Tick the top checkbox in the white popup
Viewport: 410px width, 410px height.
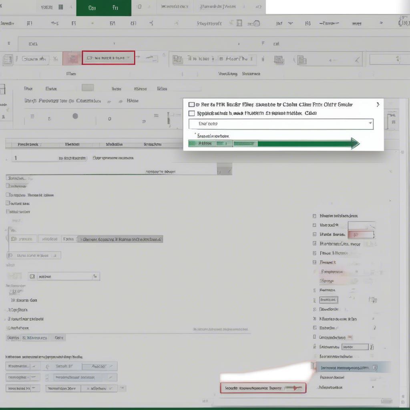point(192,105)
